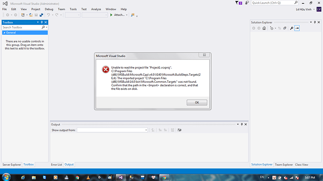Viewport: 323px width, 181px height.
Task: Toggle word wrap in Output panel
Action: click(x=179, y=130)
